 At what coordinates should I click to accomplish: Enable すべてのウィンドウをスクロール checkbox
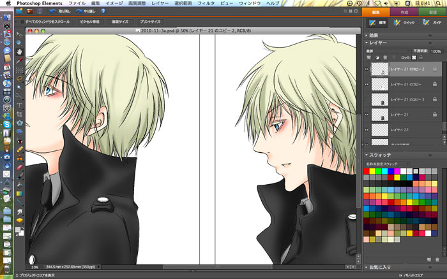click(x=22, y=22)
